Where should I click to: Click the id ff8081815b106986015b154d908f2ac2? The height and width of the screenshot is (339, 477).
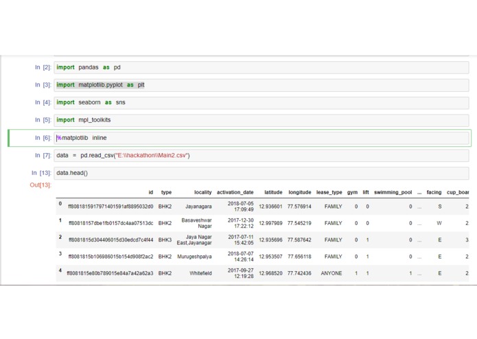(x=110, y=257)
